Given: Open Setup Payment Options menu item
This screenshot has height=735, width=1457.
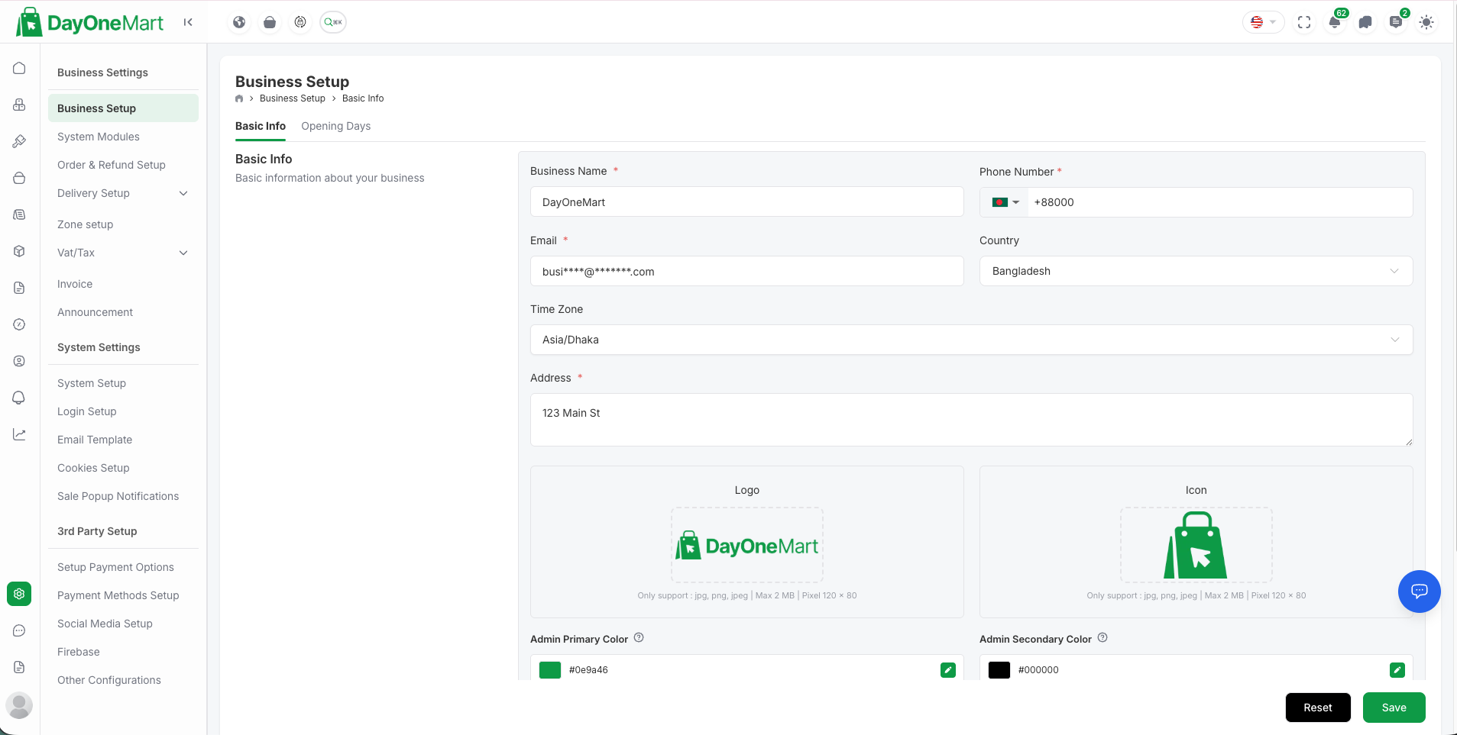Looking at the screenshot, I should pyautogui.click(x=115, y=567).
